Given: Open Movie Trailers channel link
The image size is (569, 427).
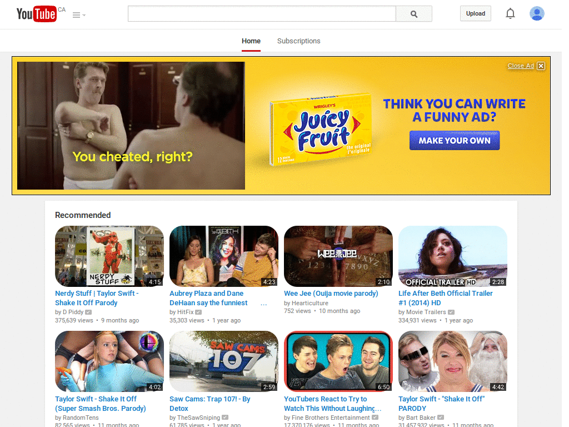Looking at the screenshot, I should tap(426, 312).
